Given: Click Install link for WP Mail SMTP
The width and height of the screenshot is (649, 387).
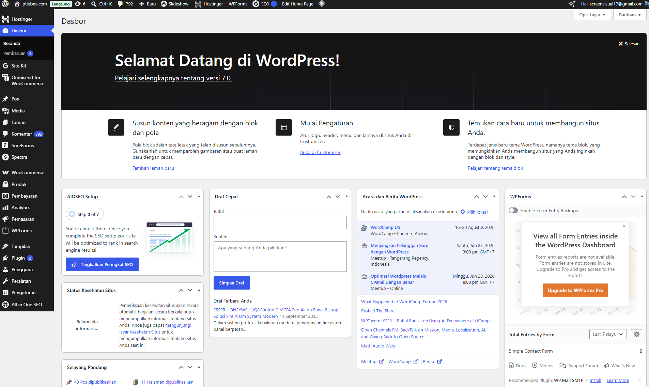Looking at the screenshot, I should 595,380.
